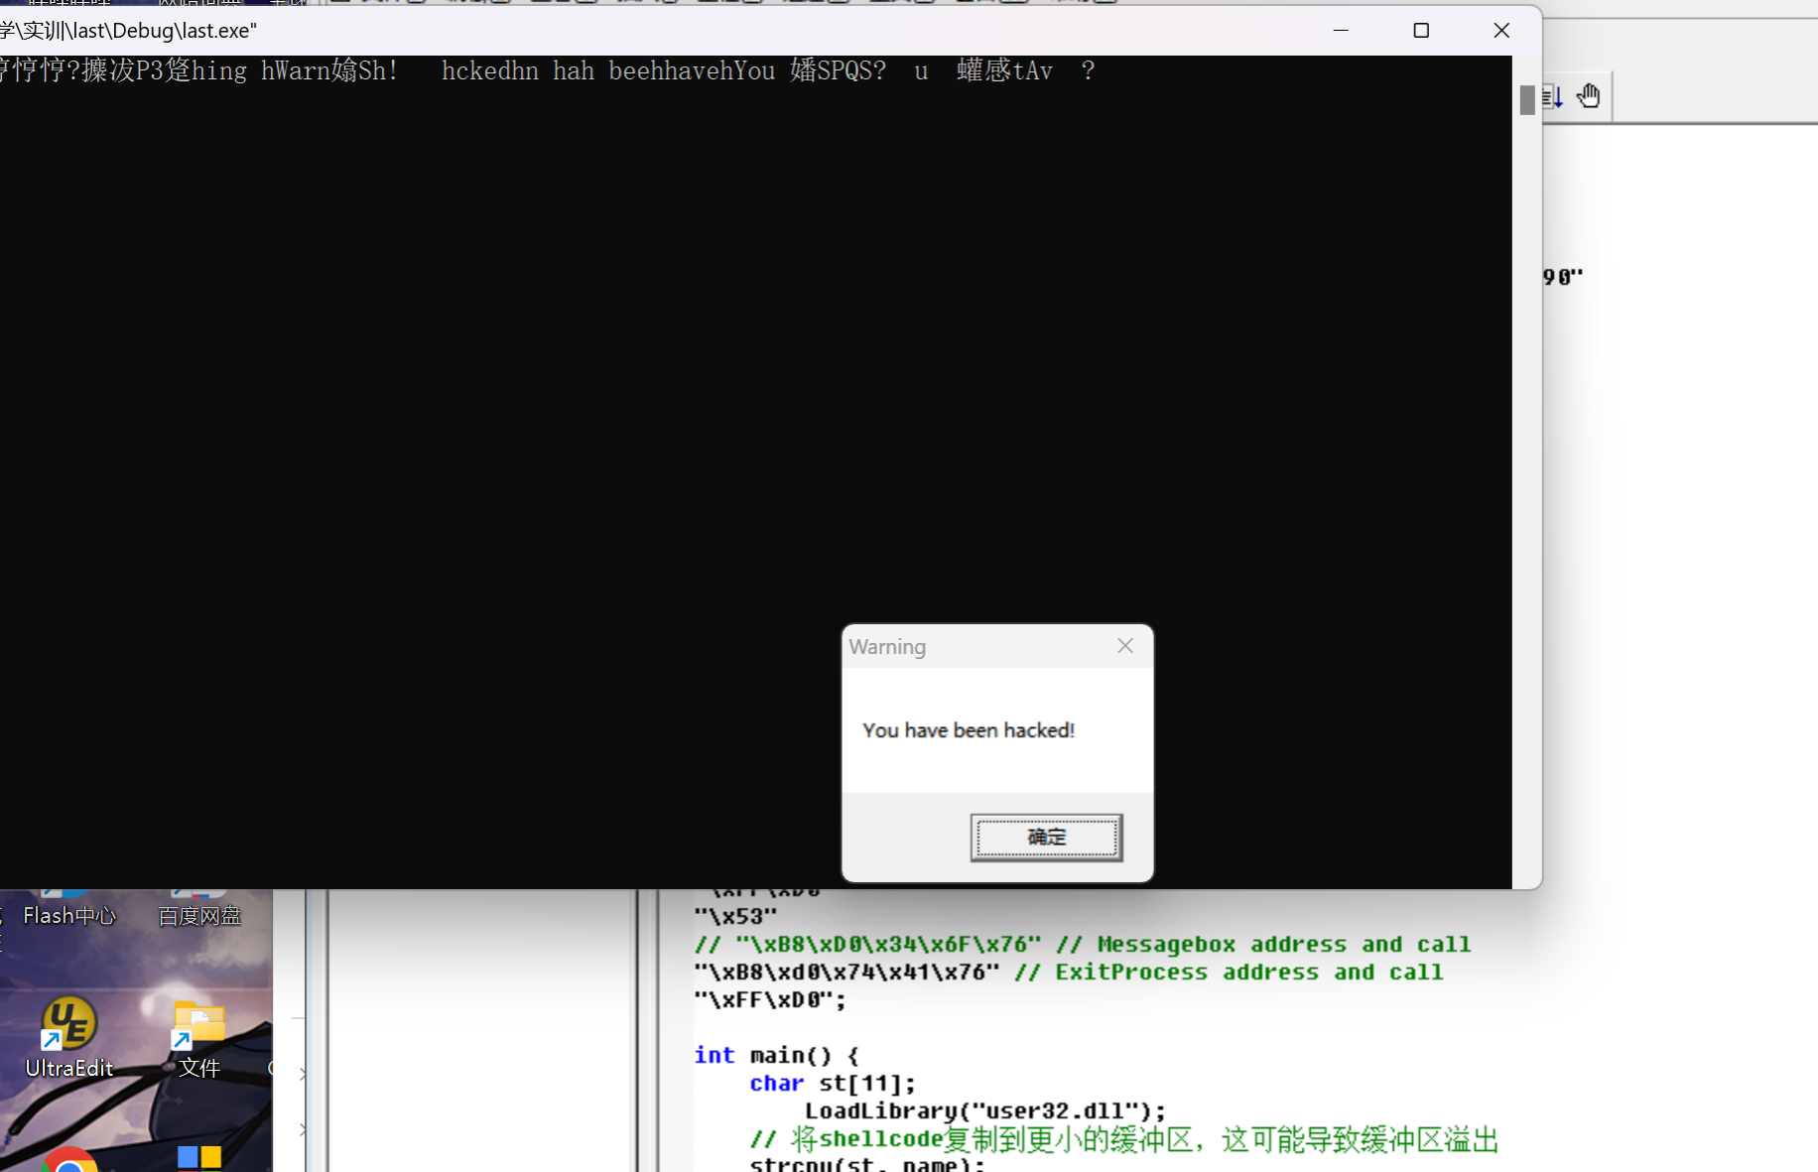Viewport: 1818px width, 1172px height.
Task: Click inside the black console output area
Action: tap(595, 397)
